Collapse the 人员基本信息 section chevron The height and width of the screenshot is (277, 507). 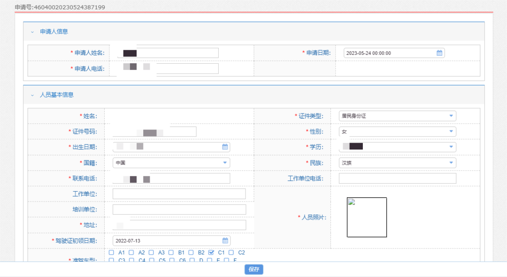click(32, 95)
